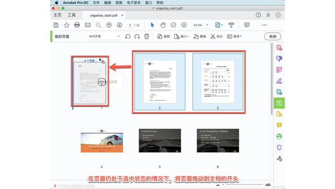The width and height of the screenshot is (335, 189).
Task: Open help question mark icon
Action: pos(258,15)
